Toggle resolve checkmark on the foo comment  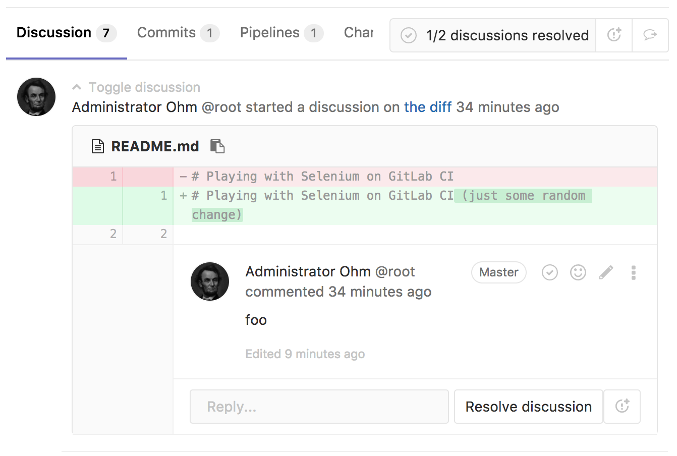[549, 272]
